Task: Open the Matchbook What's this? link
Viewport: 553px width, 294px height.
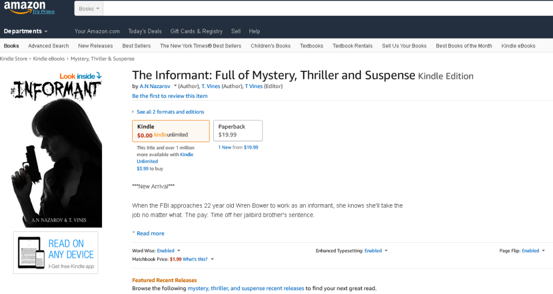Action: 195,259
